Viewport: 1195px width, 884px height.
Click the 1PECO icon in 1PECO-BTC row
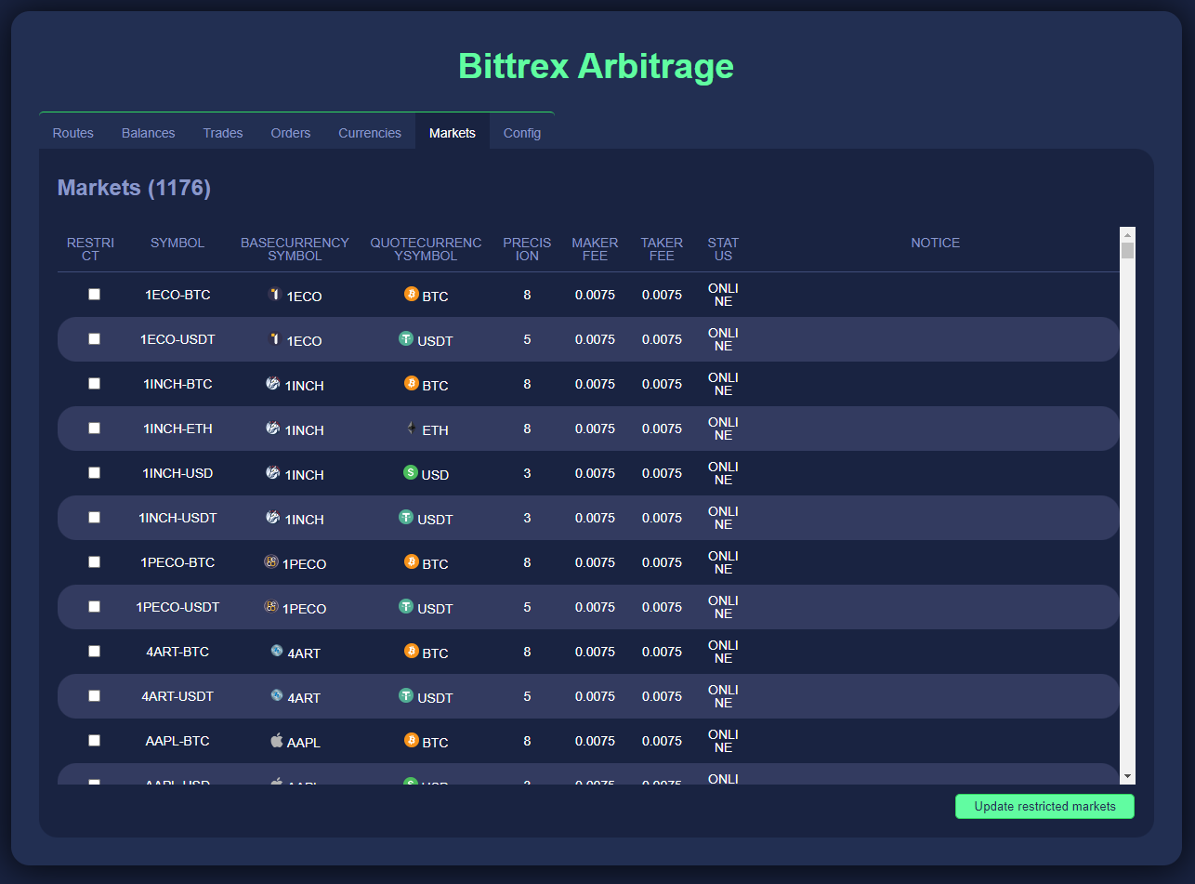click(x=271, y=561)
